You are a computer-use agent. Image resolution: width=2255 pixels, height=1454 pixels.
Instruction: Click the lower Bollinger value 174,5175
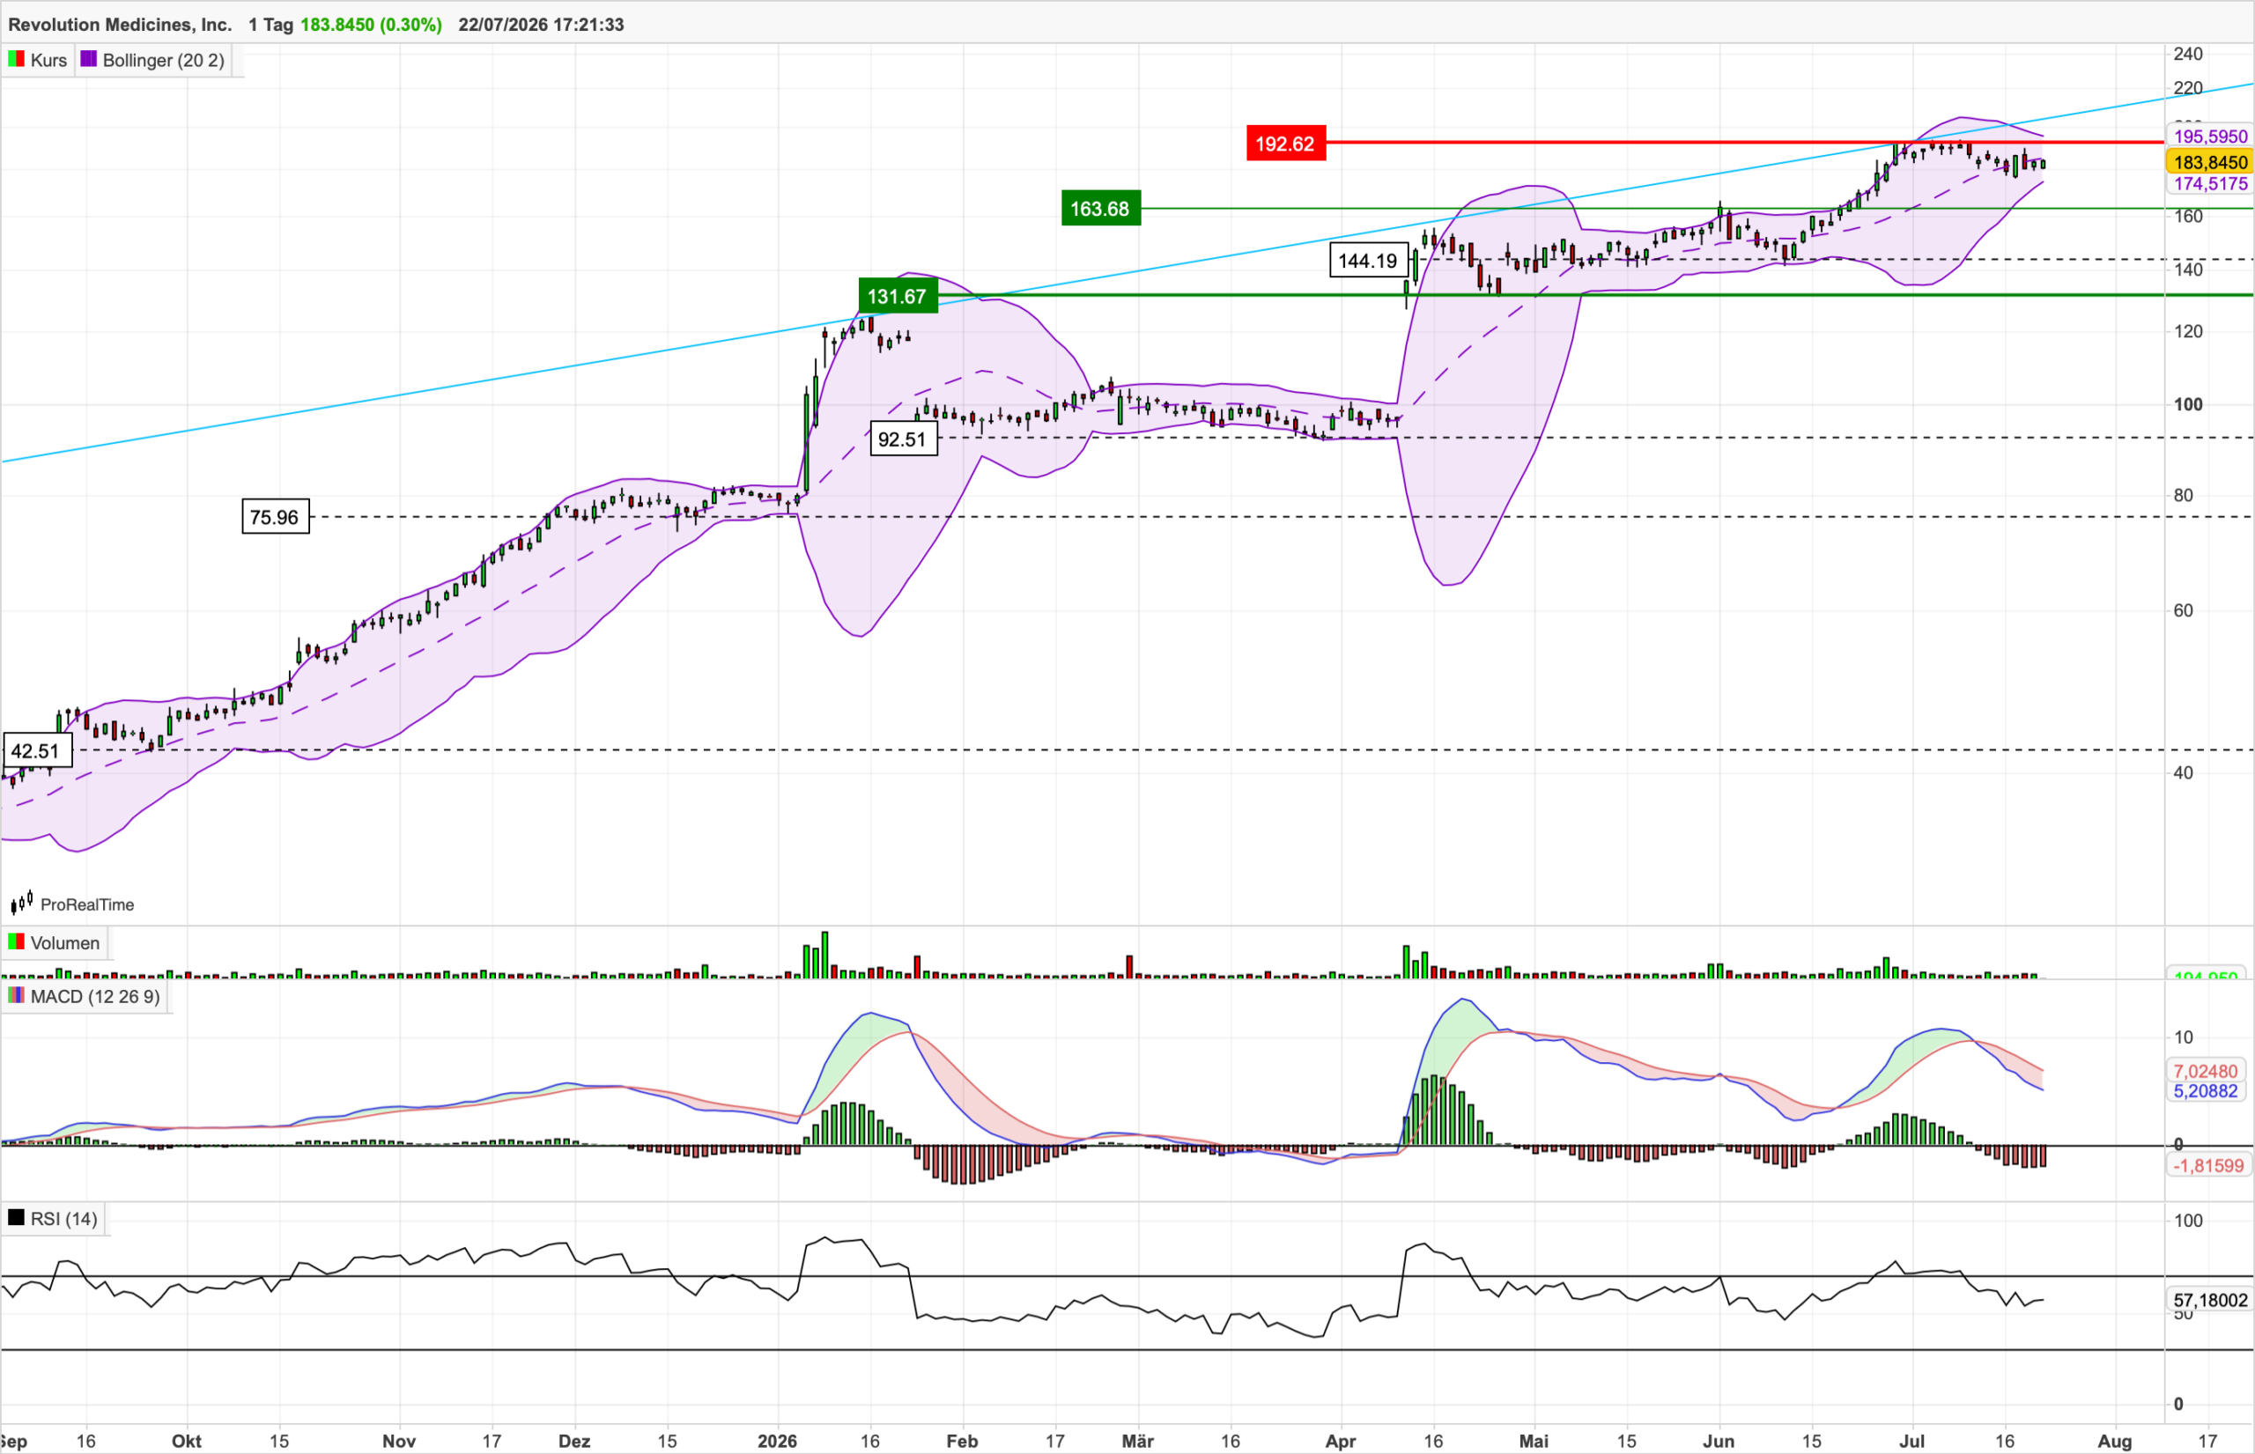pos(2211,184)
